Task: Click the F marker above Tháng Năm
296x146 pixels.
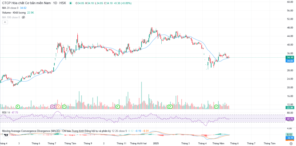Action: point(216,107)
